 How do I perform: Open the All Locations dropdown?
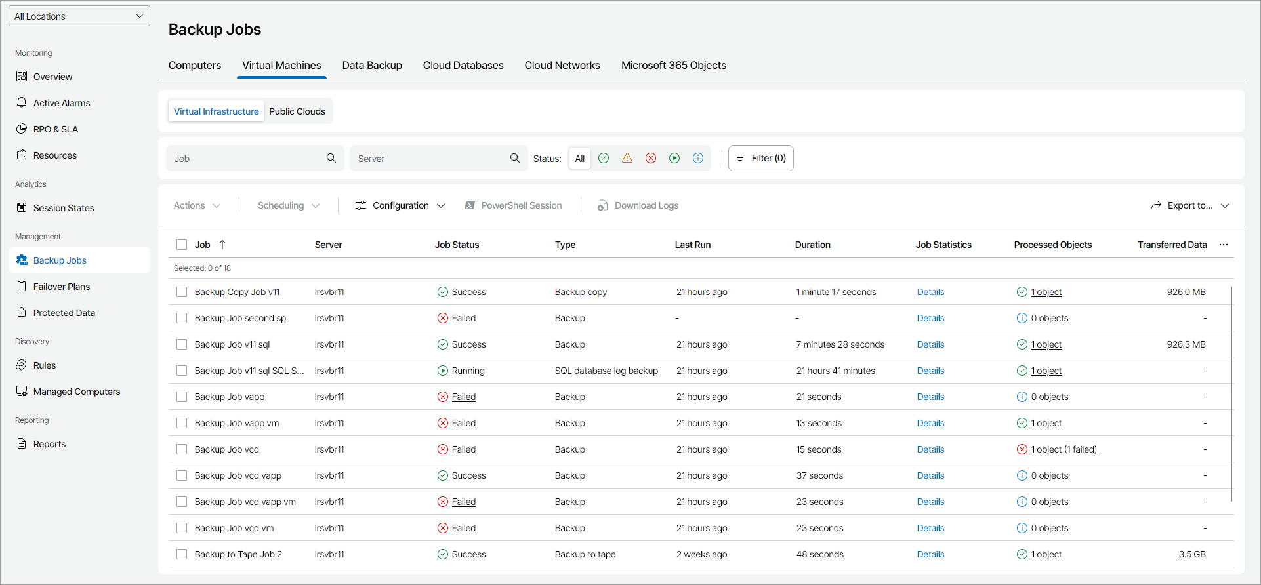pos(79,16)
